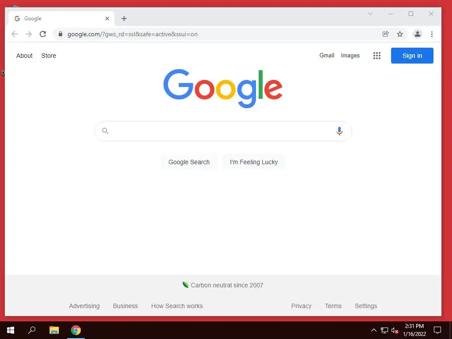452x339 pixels.
Task: Open the Chrome profile avatar icon
Action: (x=417, y=34)
